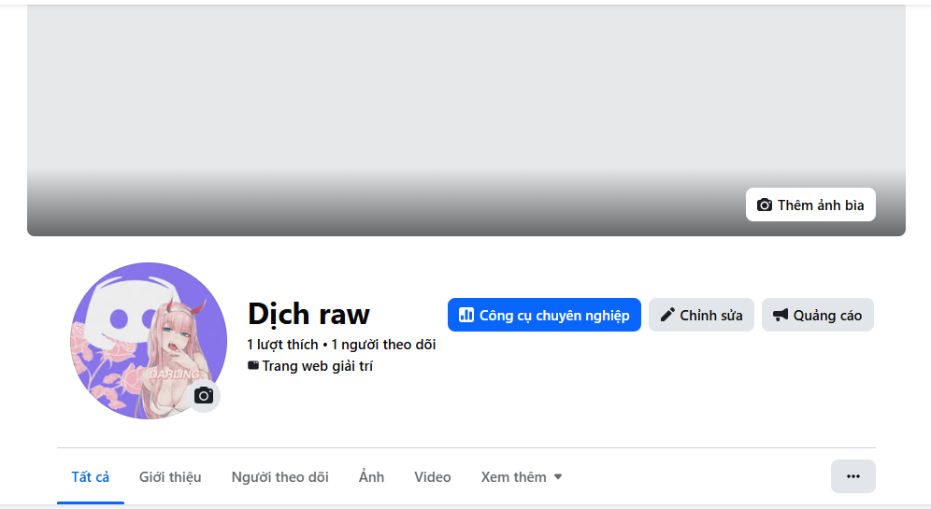
Task: Click the 'Dịch raw' page name
Action: coord(308,314)
